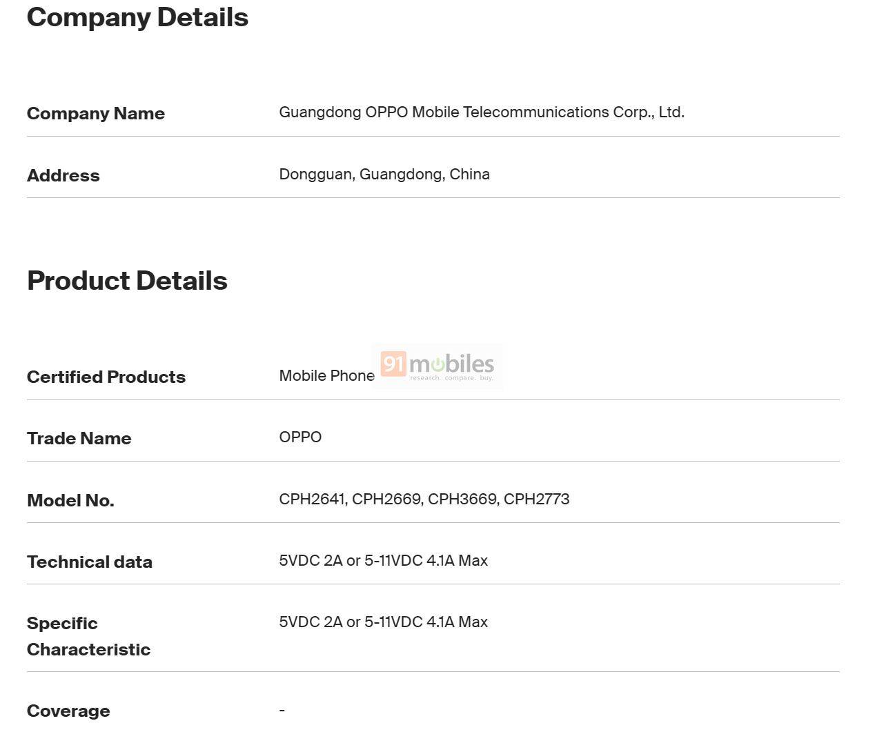
Task: Click the 91mobiles watermark logo
Action: click(x=437, y=366)
